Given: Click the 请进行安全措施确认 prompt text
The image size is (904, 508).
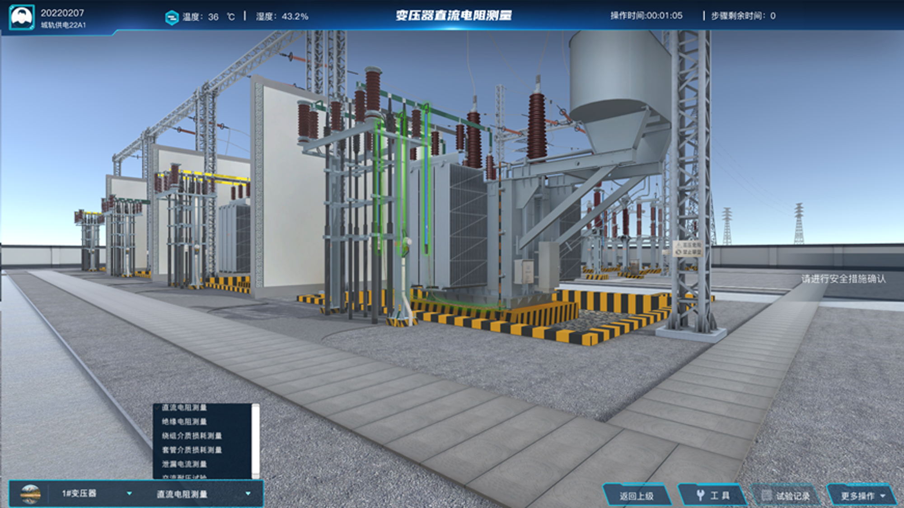Looking at the screenshot, I should (843, 279).
